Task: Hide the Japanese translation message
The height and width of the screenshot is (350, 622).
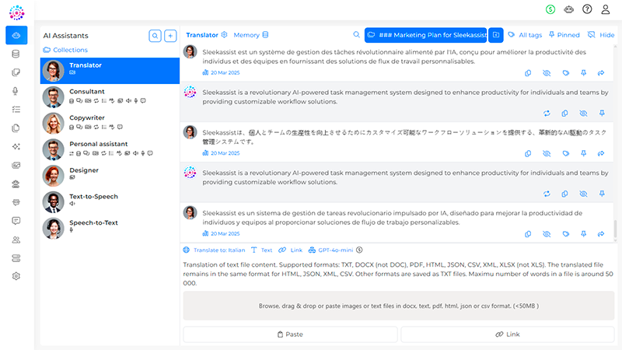Action: (547, 153)
